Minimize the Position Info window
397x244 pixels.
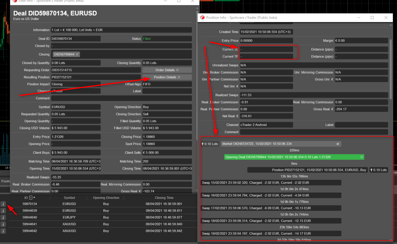click(x=359, y=18)
